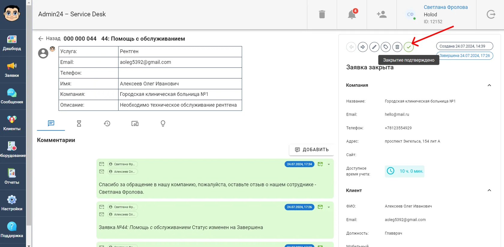Open Настройки in the sidebar
Image resolution: width=504 pixels, height=247 pixels.
pyautogui.click(x=12, y=203)
